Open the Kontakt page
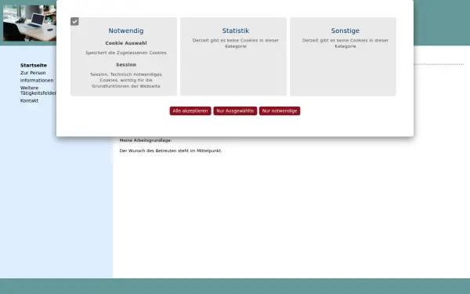The width and height of the screenshot is (470, 294). click(x=30, y=100)
